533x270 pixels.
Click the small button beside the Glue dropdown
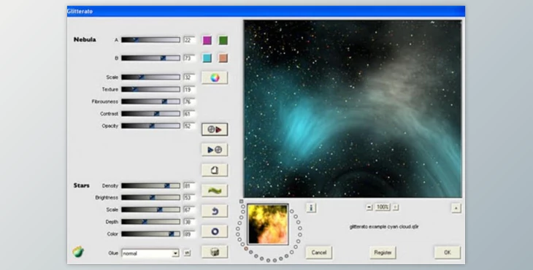pyautogui.click(x=187, y=253)
